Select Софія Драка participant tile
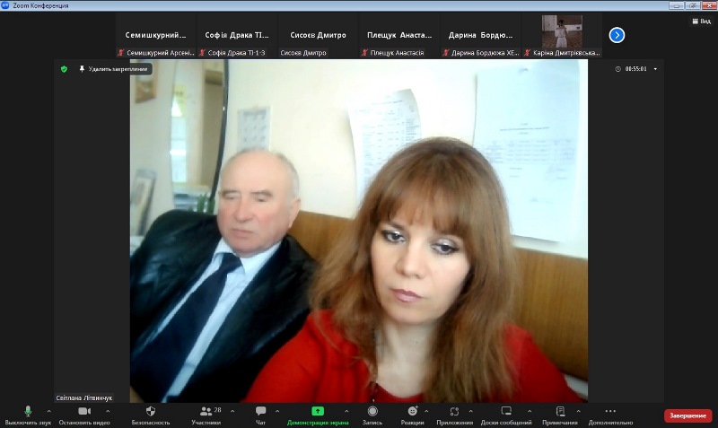Screen dimensions: 718x428 tap(237, 35)
